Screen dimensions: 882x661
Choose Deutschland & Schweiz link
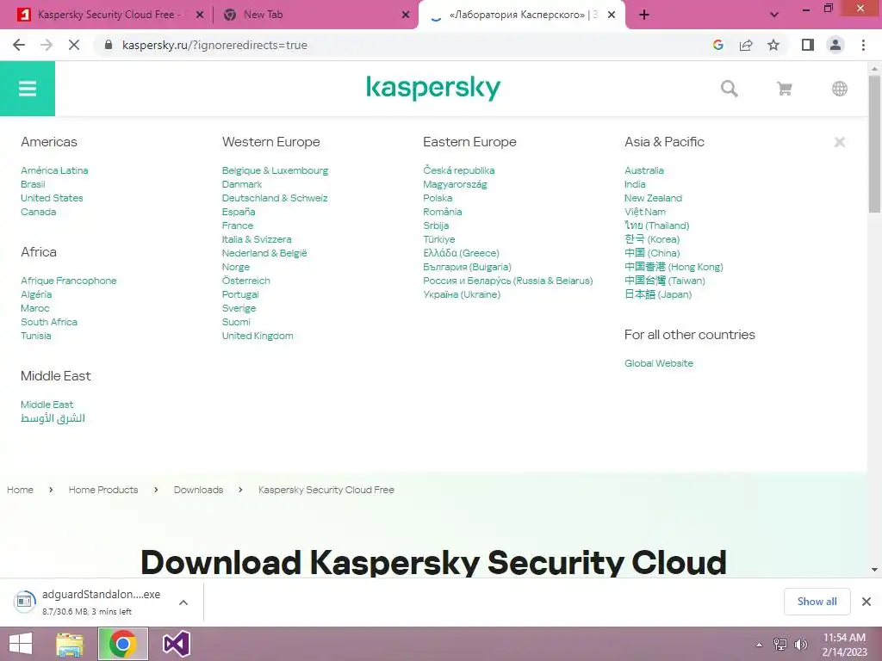click(275, 198)
